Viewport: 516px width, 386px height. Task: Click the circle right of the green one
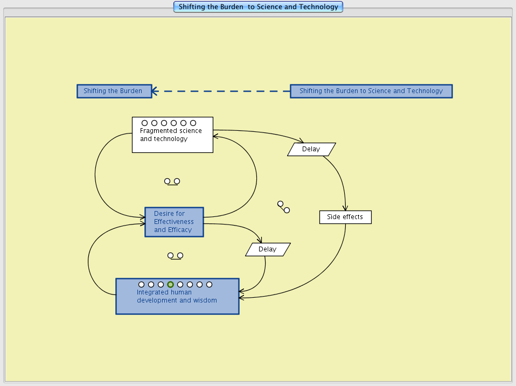(x=180, y=284)
